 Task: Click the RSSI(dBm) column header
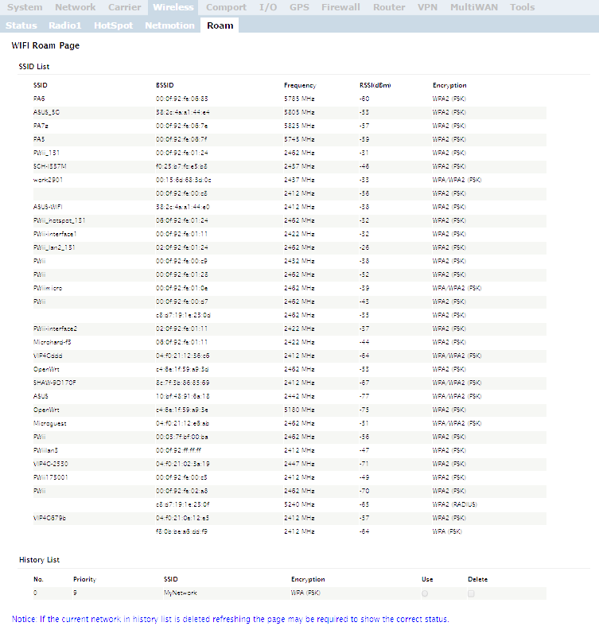(x=375, y=85)
